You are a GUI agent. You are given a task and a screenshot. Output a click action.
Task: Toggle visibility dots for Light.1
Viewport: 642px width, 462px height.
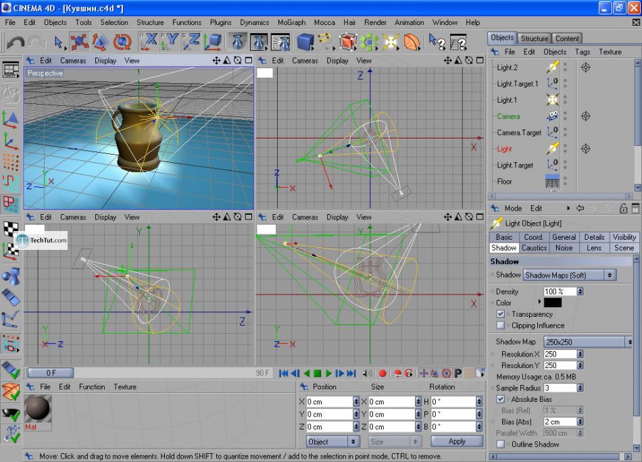tap(565, 100)
